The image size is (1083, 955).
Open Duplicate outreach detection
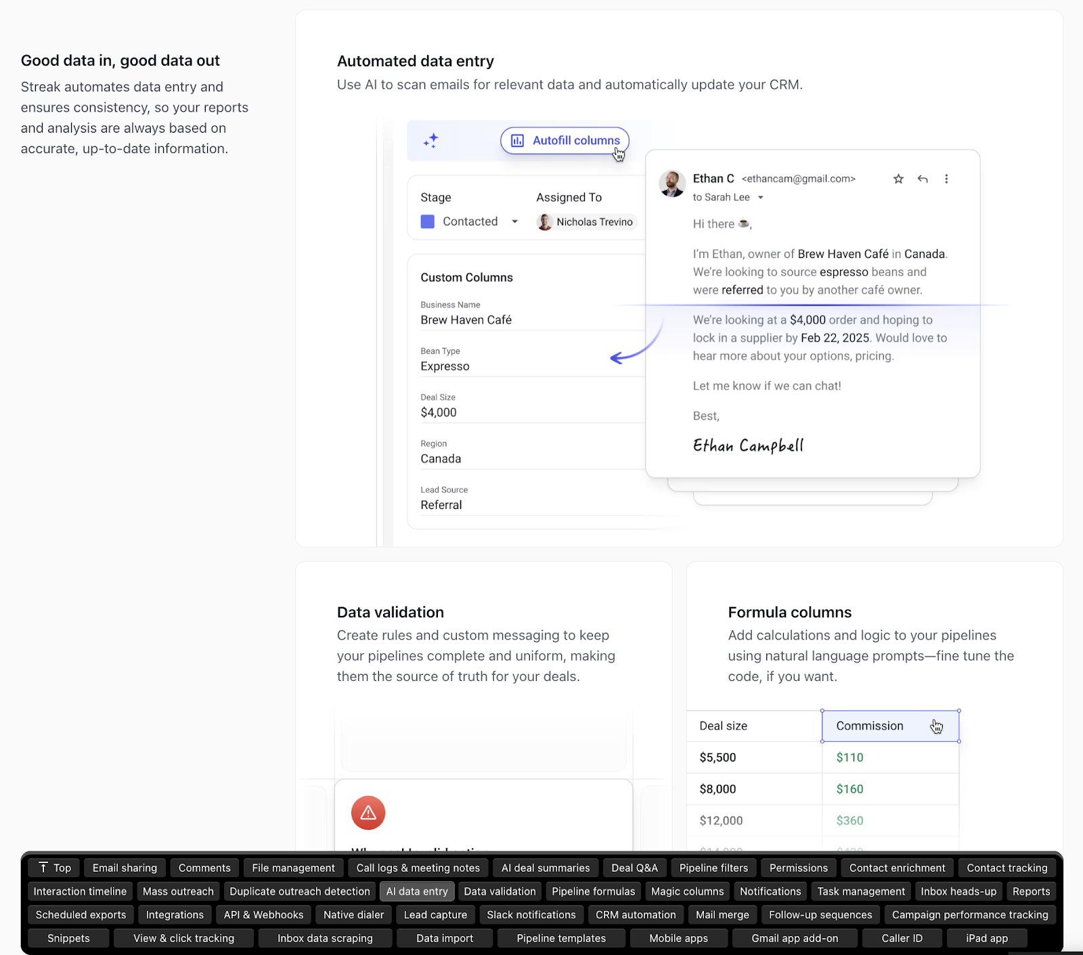tap(299, 891)
